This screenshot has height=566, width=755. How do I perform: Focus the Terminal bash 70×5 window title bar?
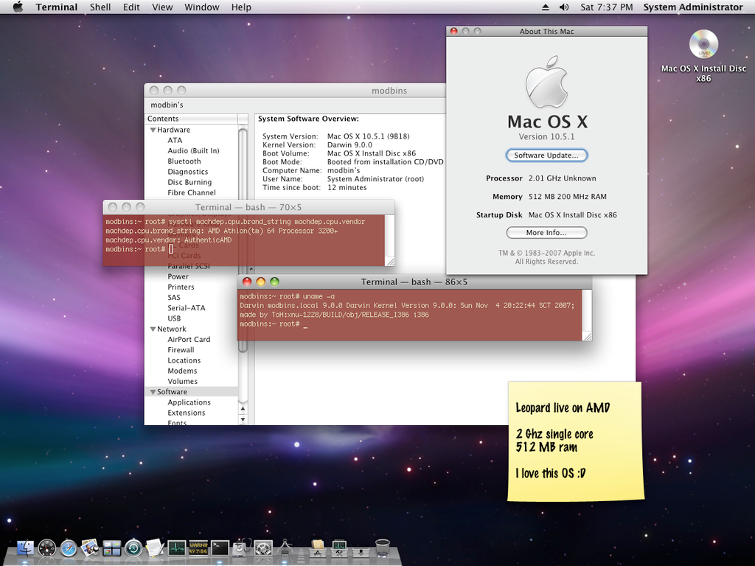(x=248, y=207)
